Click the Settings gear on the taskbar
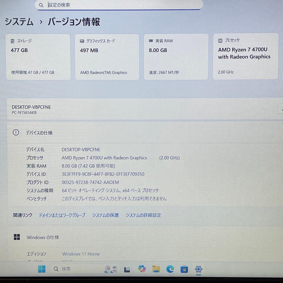The width and height of the screenshot is (283, 283). pos(198,269)
